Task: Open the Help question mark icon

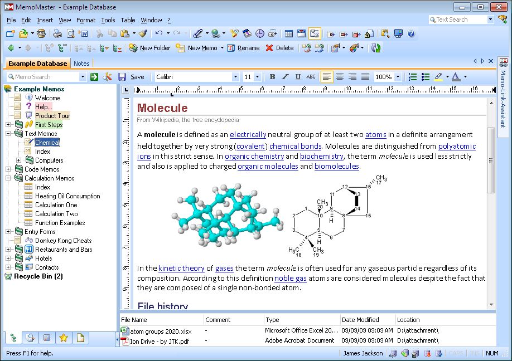Action: (411, 34)
